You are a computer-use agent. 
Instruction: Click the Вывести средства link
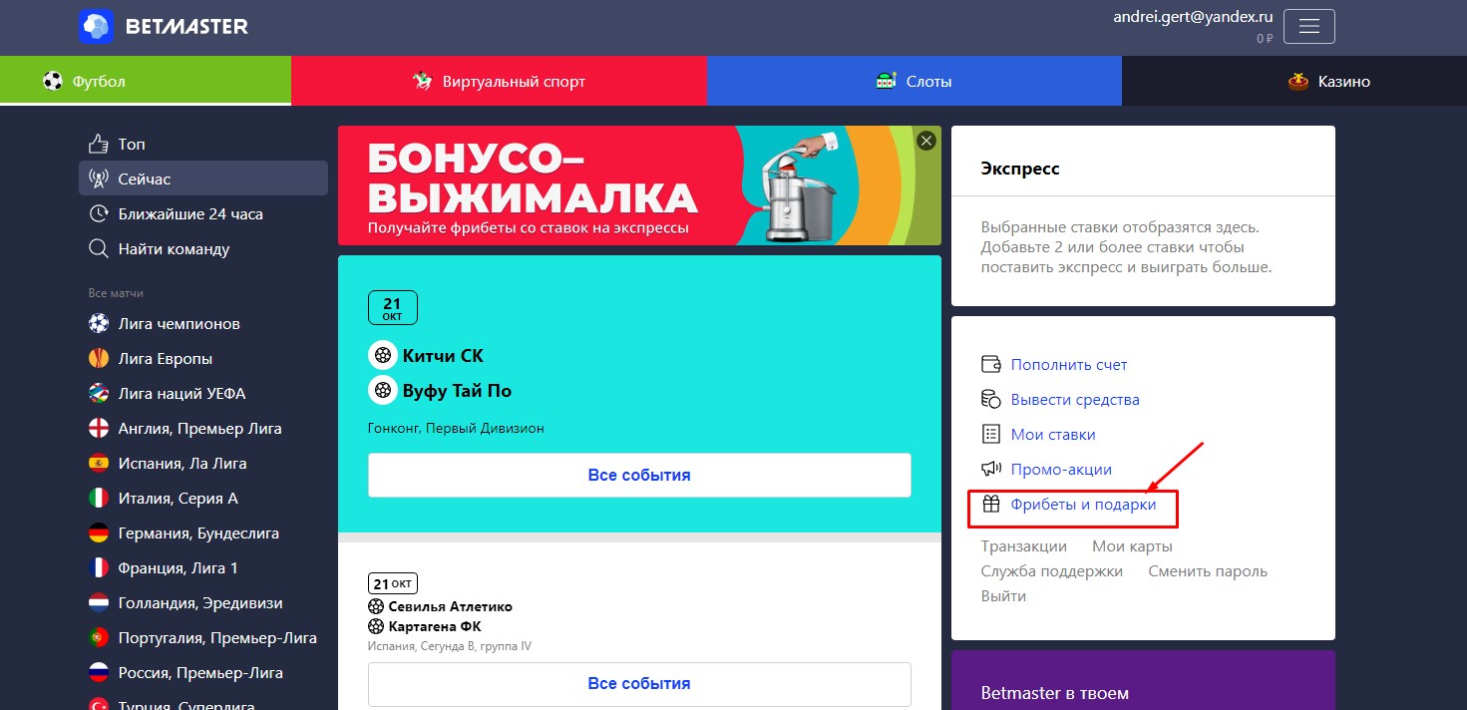pos(1075,400)
